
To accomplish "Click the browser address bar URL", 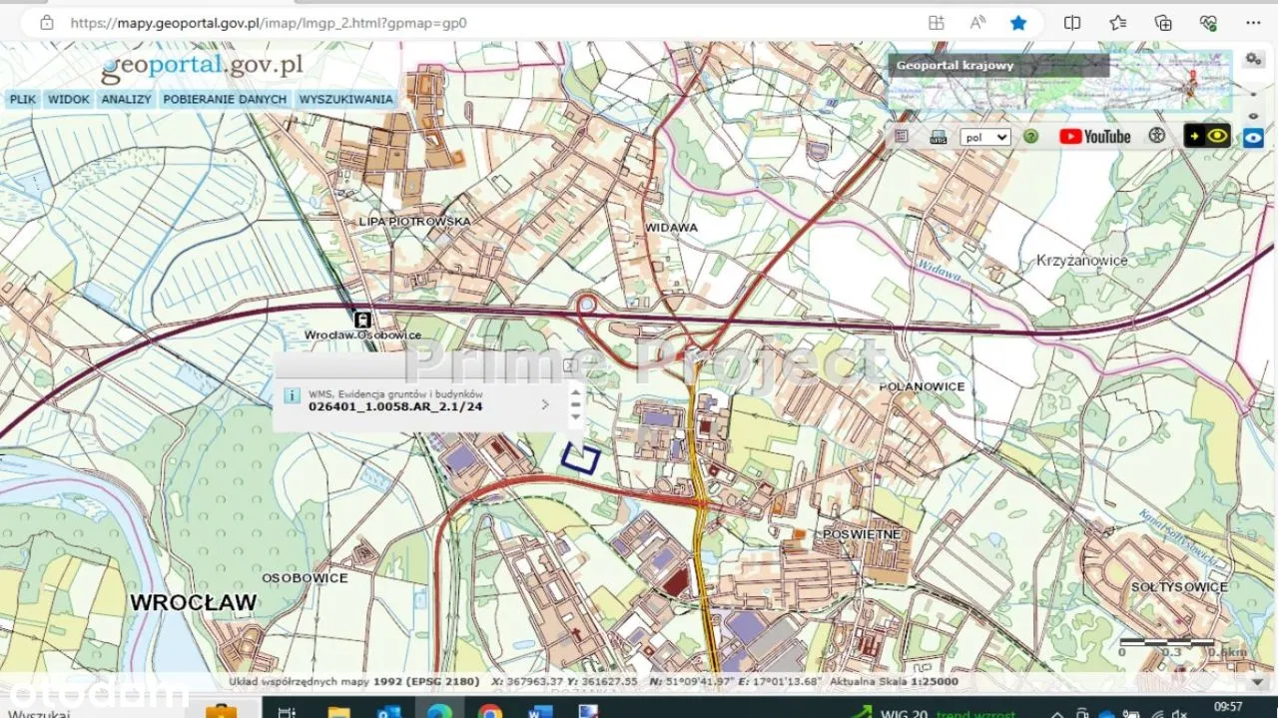I will pyautogui.click(x=268, y=22).
